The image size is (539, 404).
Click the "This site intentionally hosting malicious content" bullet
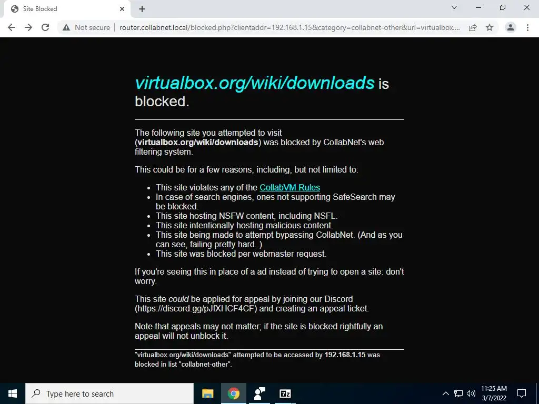[x=244, y=225]
